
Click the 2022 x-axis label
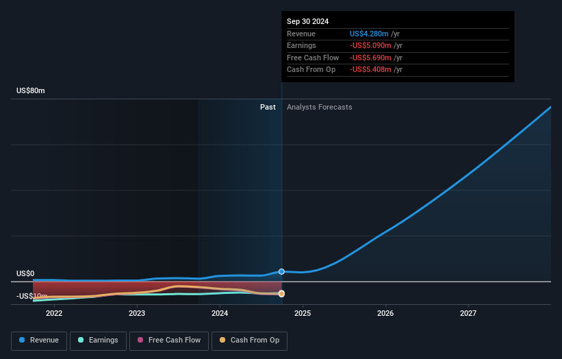pos(54,313)
